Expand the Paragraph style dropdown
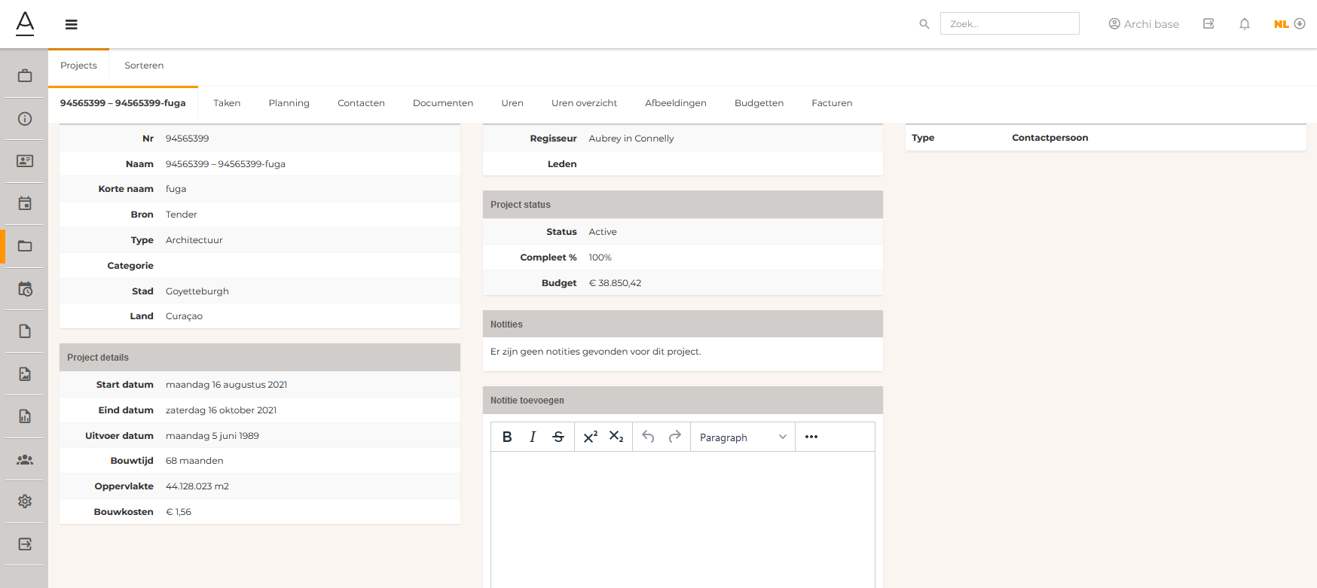 742,437
